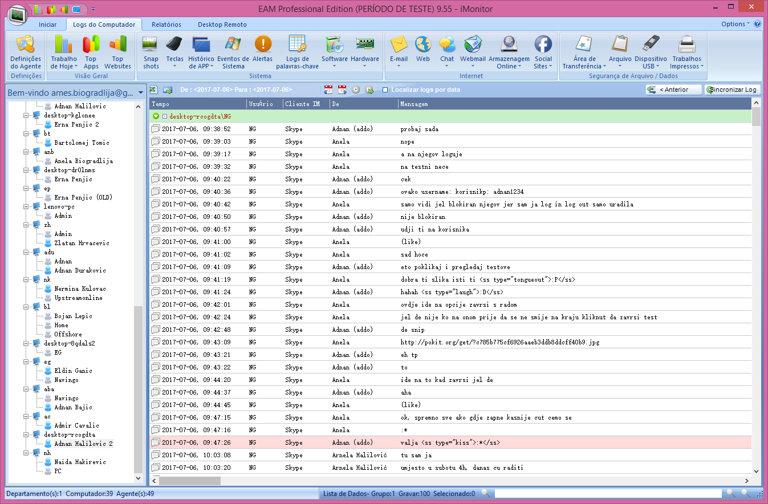This screenshot has height=504, width=768.
Task: Switch to the Relatórios tab
Action: coord(166,25)
